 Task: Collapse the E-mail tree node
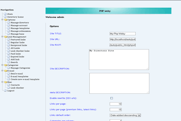[x=2, y=70]
